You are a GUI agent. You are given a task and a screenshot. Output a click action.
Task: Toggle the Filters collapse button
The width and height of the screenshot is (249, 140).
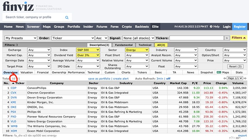239,38
